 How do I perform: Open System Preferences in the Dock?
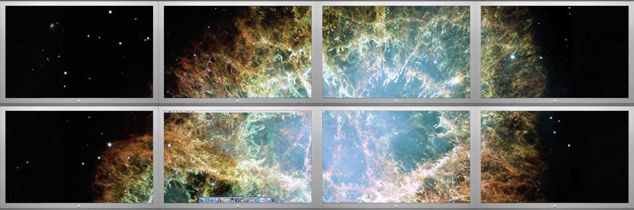[262, 200]
